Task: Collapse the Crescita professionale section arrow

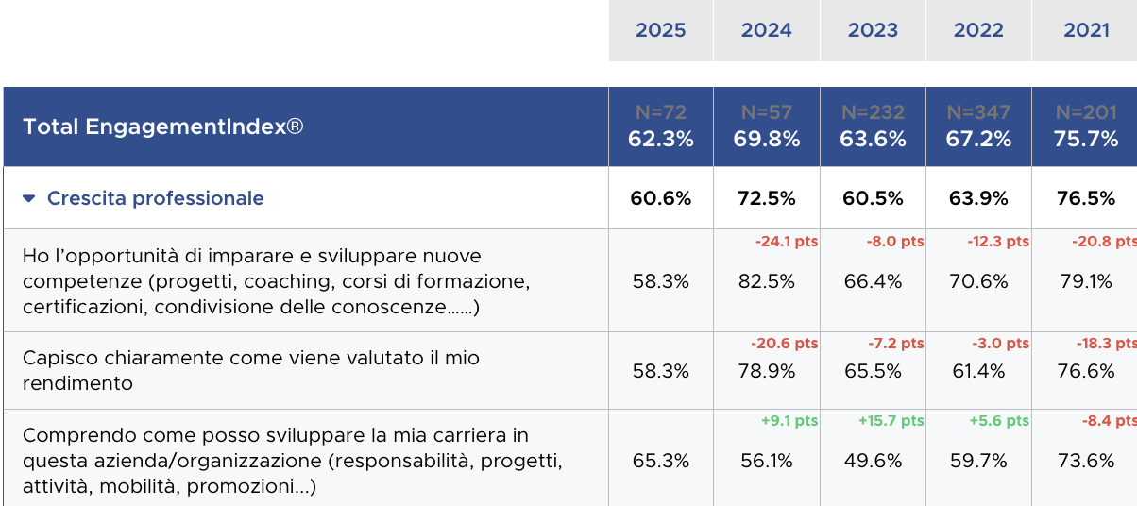Action: tap(29, 198)
